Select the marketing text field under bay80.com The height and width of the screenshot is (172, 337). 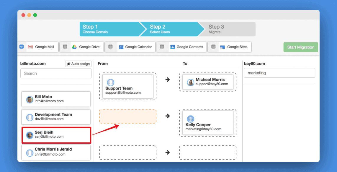279,73
